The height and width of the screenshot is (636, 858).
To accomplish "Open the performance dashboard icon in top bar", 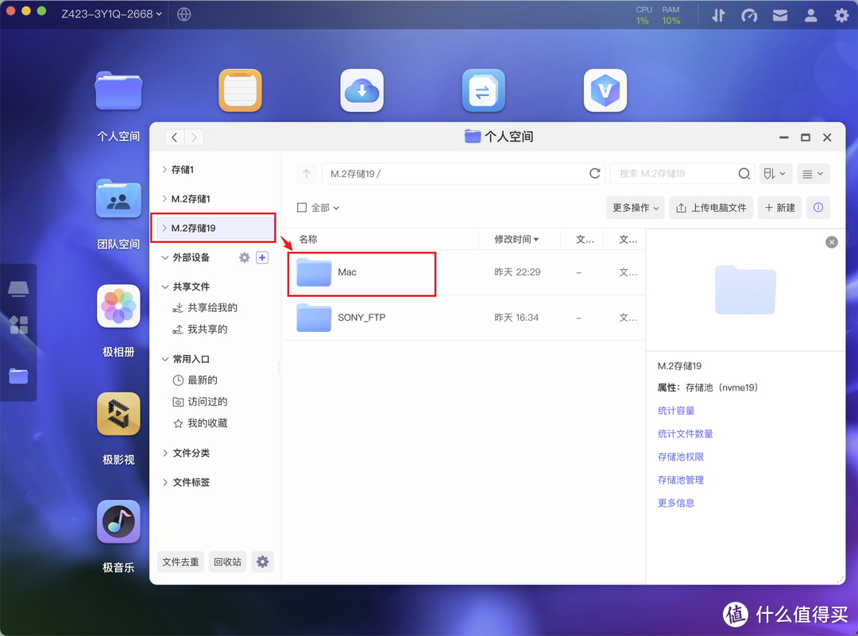I will (749, 14).
